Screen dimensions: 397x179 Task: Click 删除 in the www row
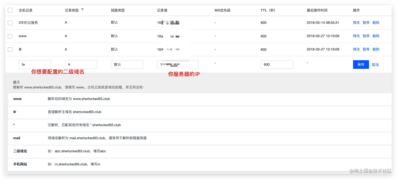pyautogui.click(x=376, y=36)
